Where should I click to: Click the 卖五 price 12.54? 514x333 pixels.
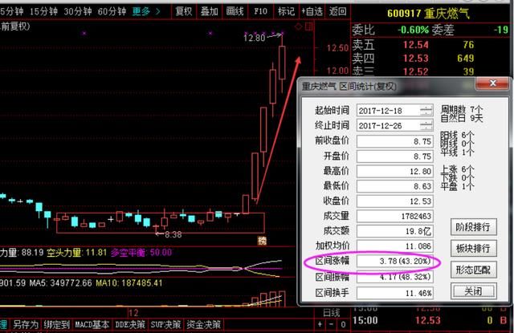pos(416,44)
